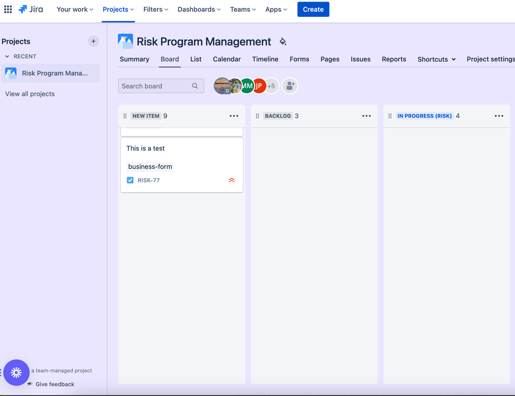Filter by the avatar marked D
Image resolution: width=515 pixels, height=396 pixels.
point(222,86)
